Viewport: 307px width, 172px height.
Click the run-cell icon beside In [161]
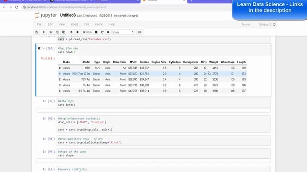tap(39, 48)
